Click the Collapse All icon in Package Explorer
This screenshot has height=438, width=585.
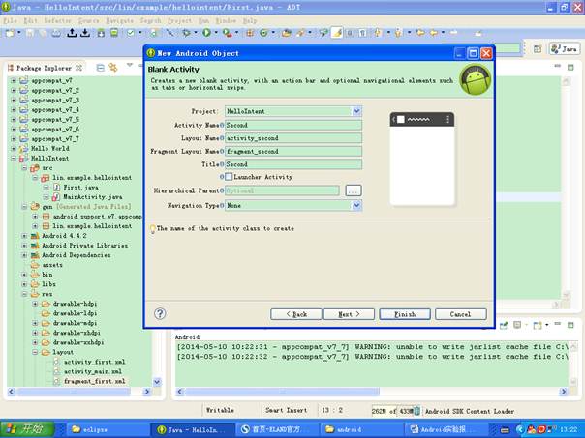(103, 67)
